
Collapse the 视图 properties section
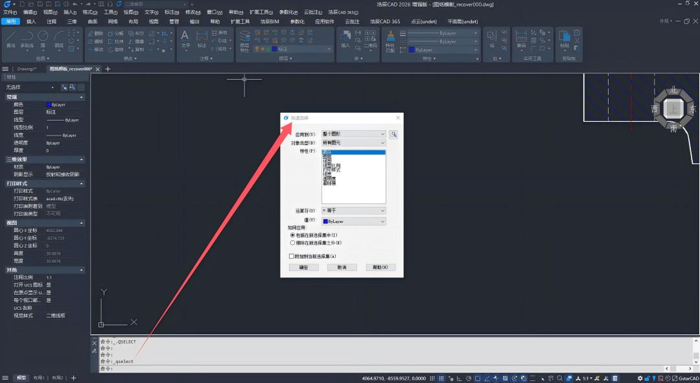81,223
